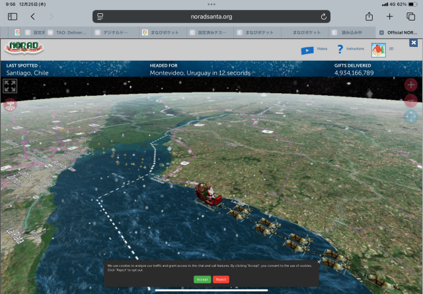Screen dimensions: 423x294
Task: Close the cookie banner with X
Action: [319, 262]
